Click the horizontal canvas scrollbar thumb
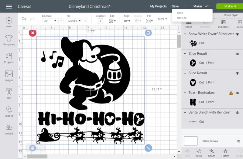The height and width of the screenshot is (159, 243). [x=37, y=156]
